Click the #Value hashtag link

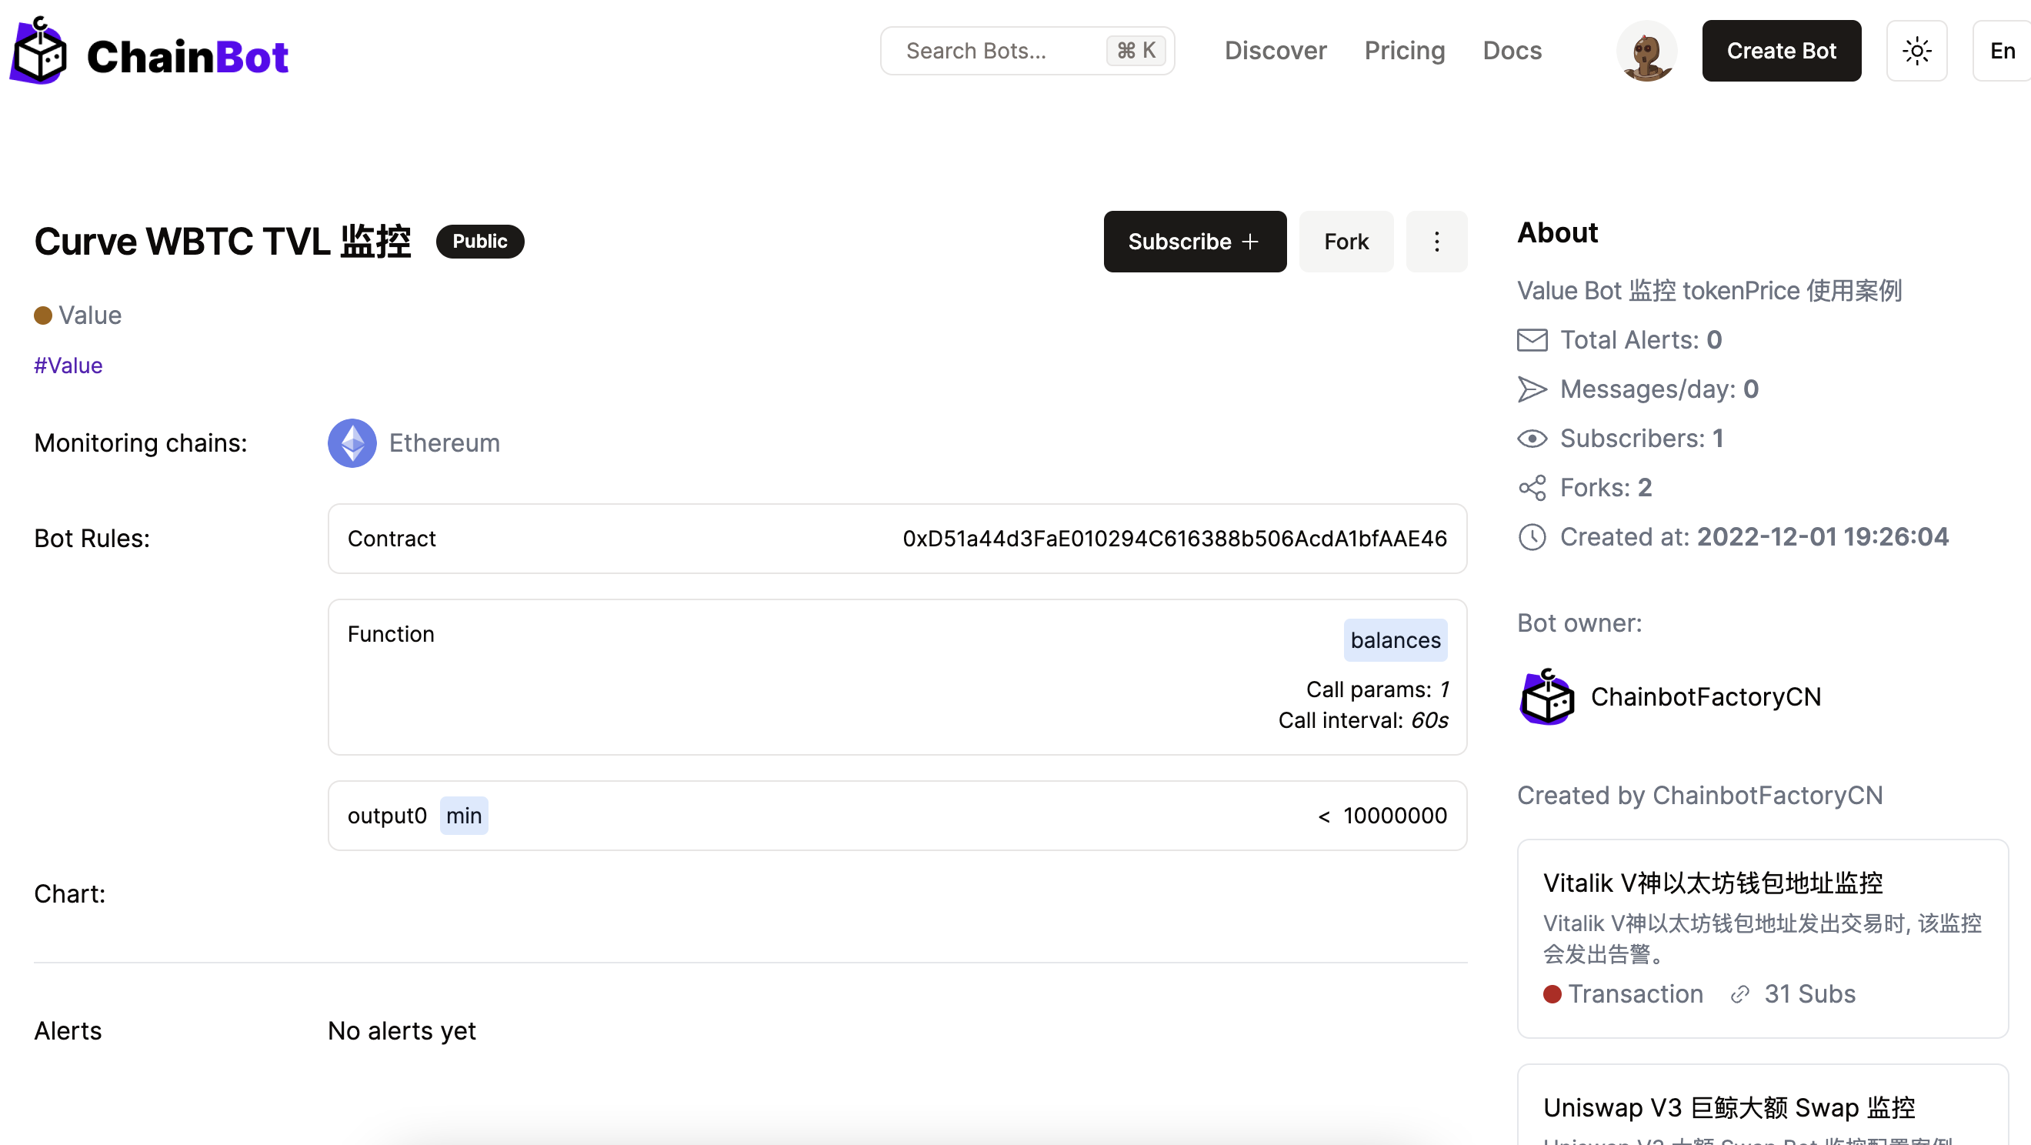(x=68, y=366)
